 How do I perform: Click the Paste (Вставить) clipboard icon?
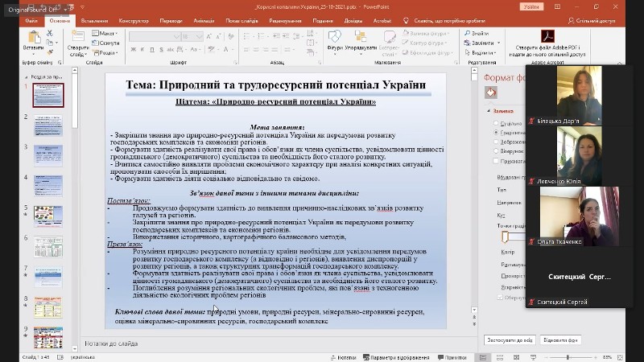click(34, 39)
